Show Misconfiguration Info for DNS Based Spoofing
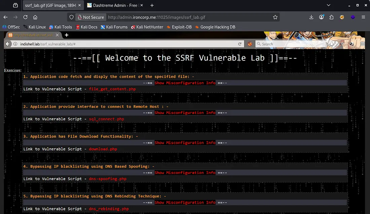 pos(185,173)
